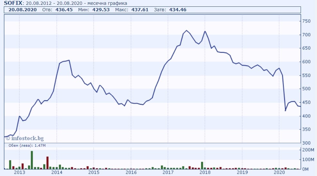Viewport: 317px width, 176px height.
Task: Click the 350 price axis label
Action: tap(306, 129)
